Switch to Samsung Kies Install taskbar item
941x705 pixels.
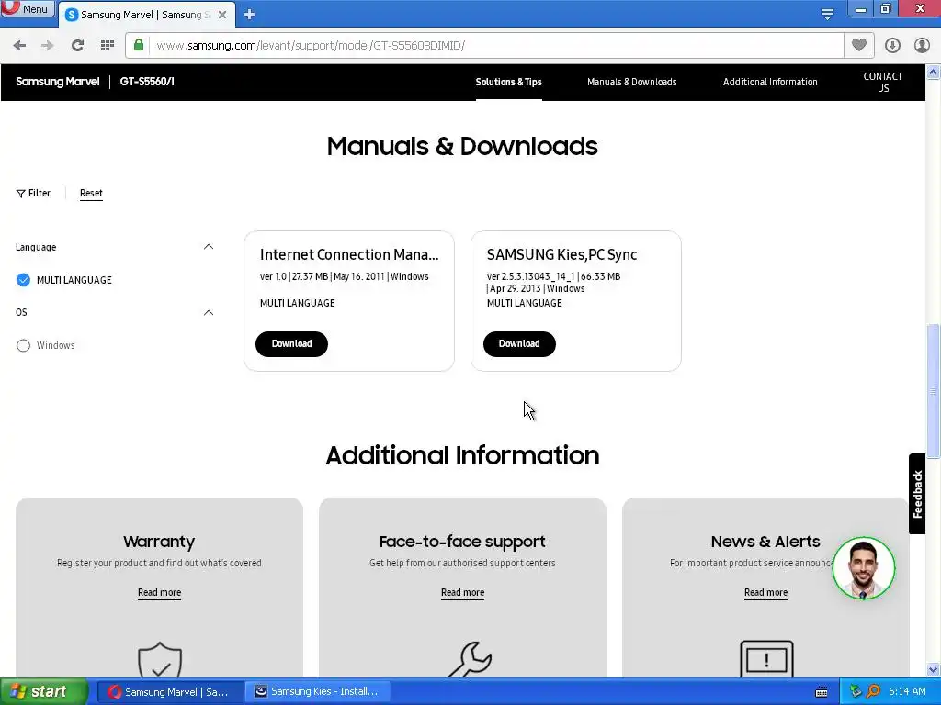[x=318, y=692]
